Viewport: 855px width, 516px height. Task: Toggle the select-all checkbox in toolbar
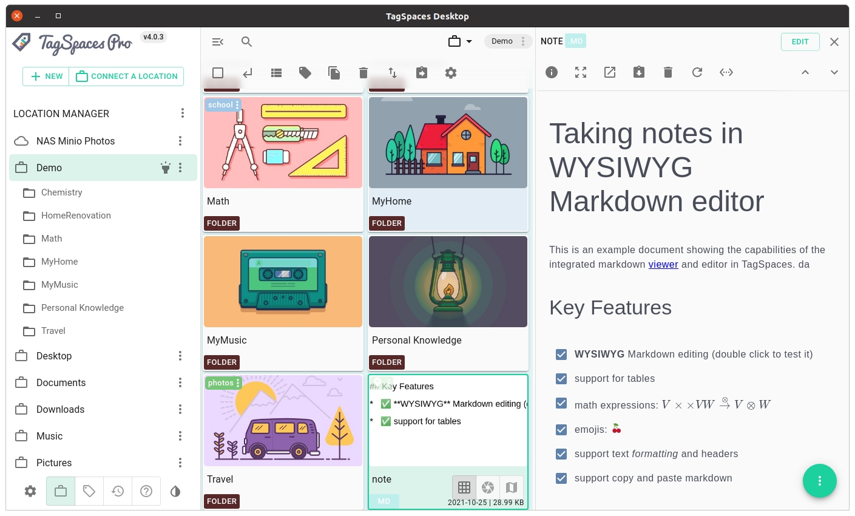[x=218, y=73]
